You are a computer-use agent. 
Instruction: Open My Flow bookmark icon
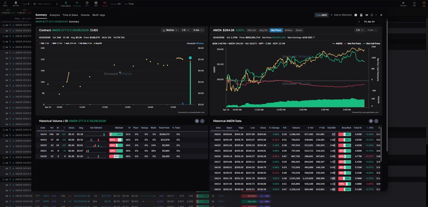click(16, 4)
